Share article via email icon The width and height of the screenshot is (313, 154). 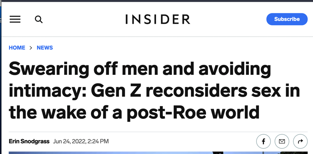pyautogui.click(x=282, y=141)
